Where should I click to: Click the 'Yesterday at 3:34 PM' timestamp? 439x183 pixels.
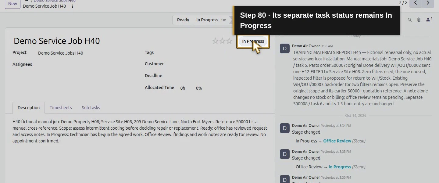[336, 126]
